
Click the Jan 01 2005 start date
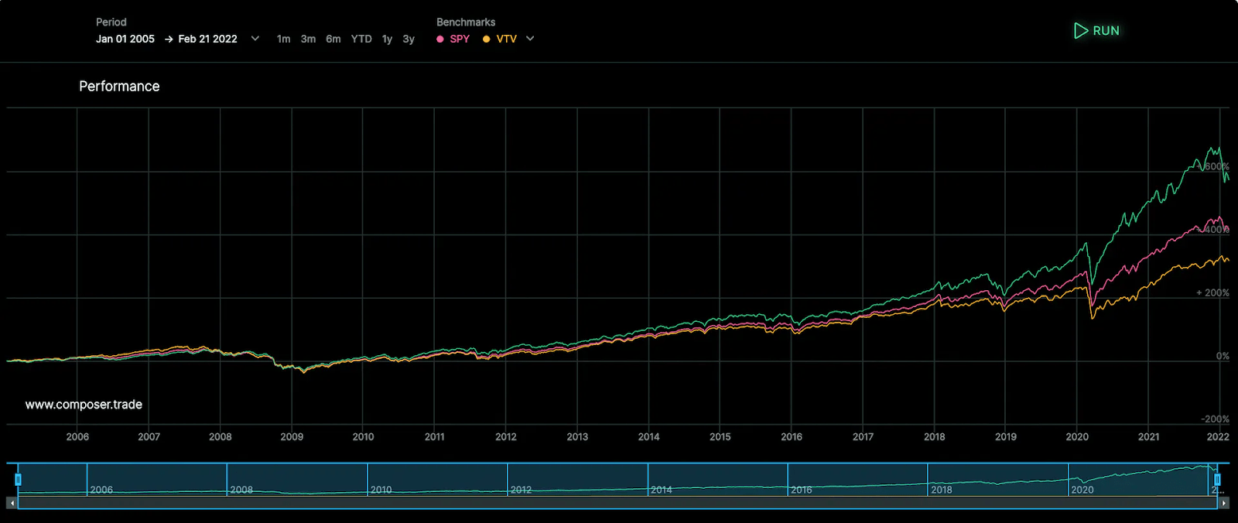tap(125, 39)
